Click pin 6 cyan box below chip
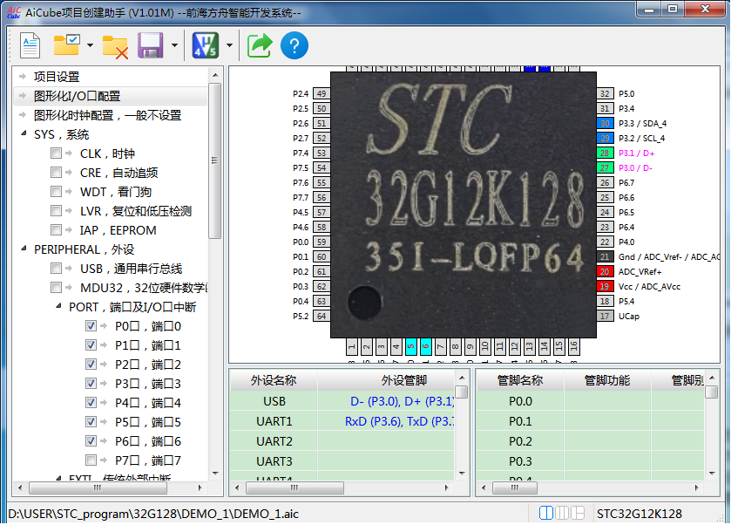Screen dimensions: 731x525 coord(426,347)
